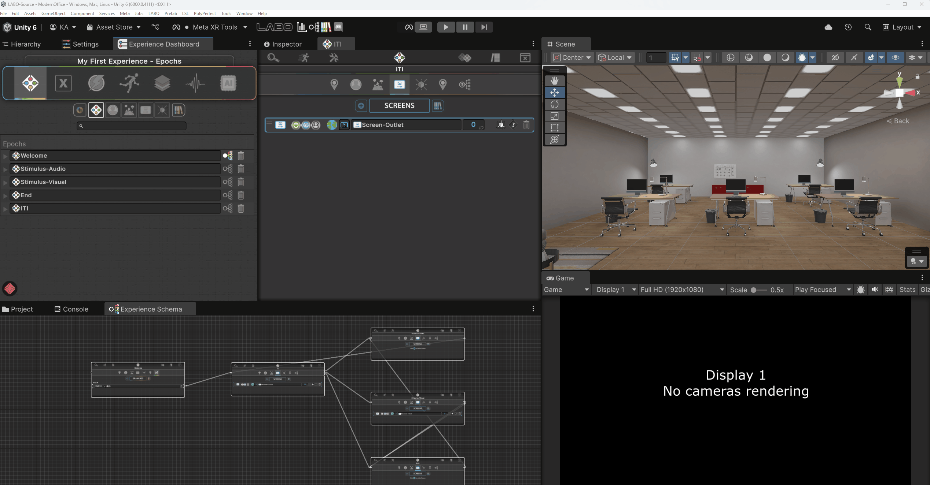Add new epoch with plus button

tap(80, 110)
